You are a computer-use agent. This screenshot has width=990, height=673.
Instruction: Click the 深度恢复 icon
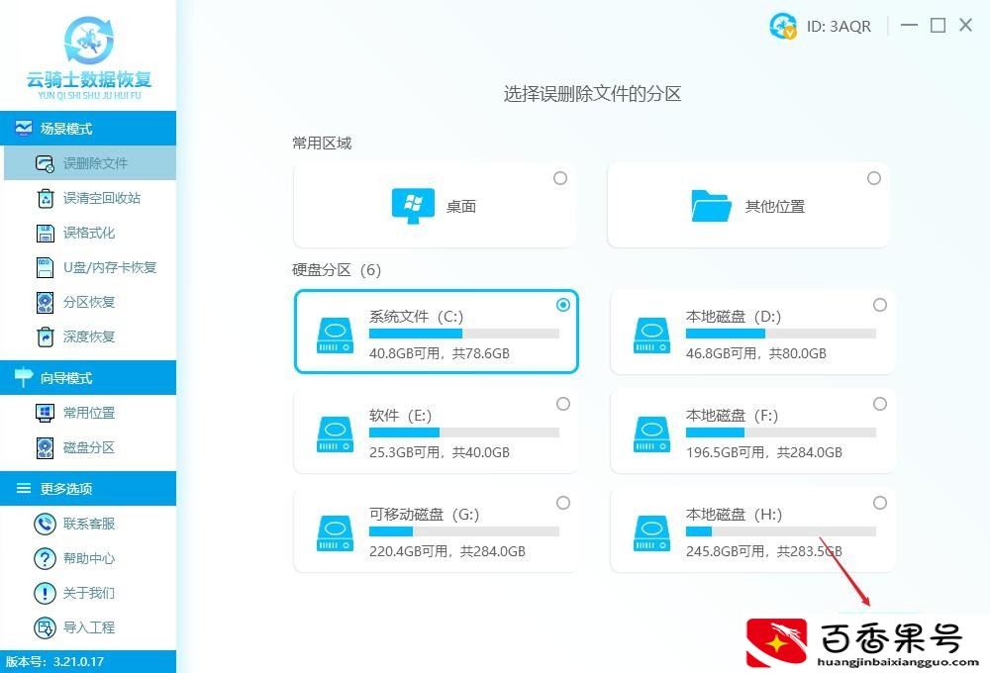click(45, 337)
